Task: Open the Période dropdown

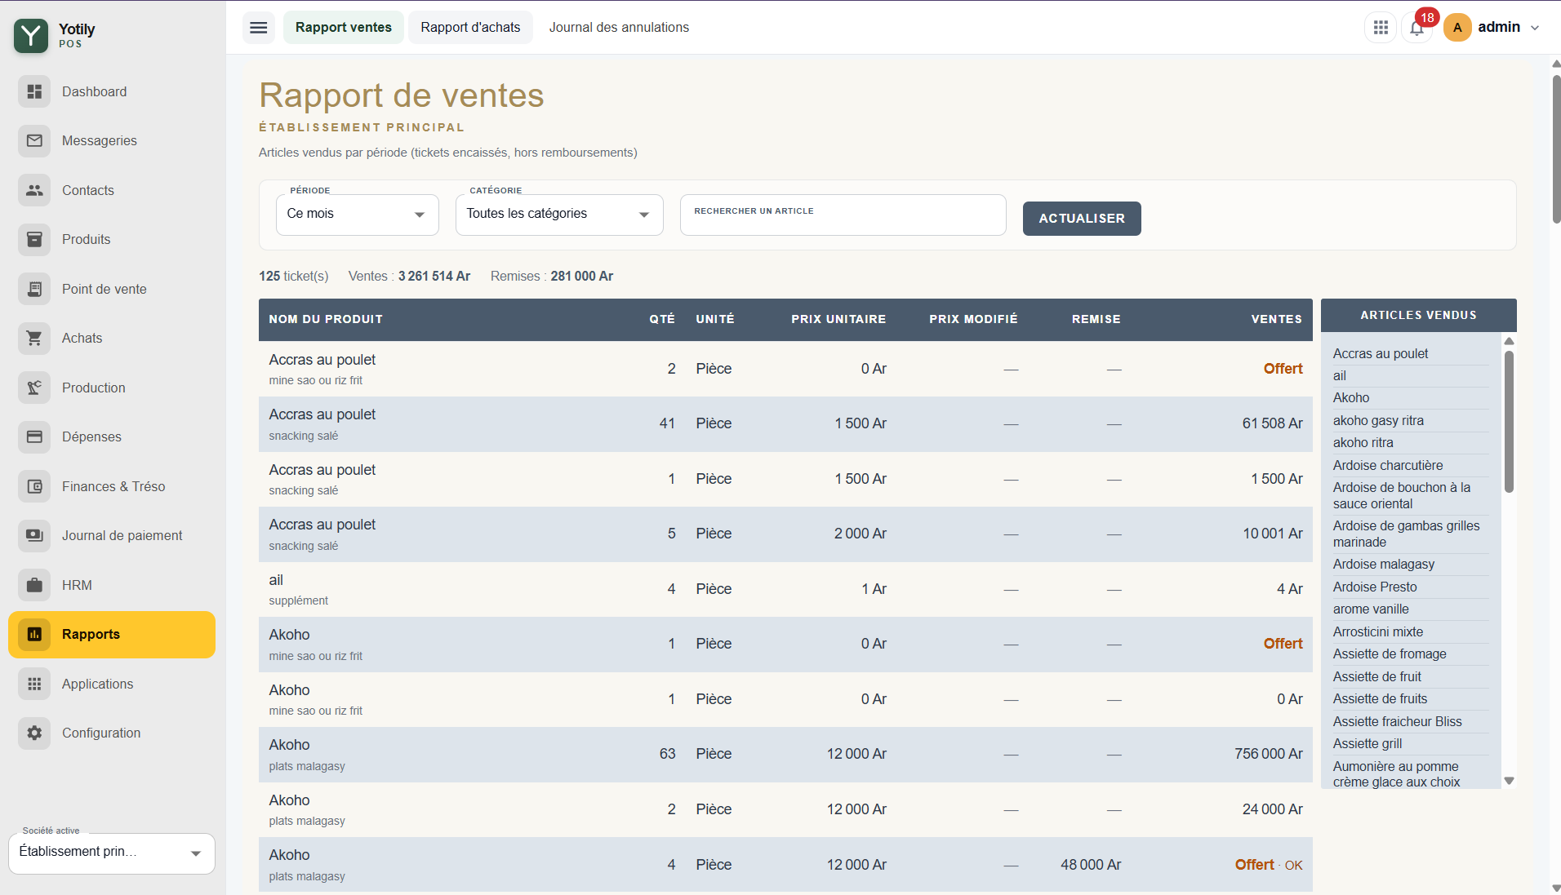Action: coord(358,215)
